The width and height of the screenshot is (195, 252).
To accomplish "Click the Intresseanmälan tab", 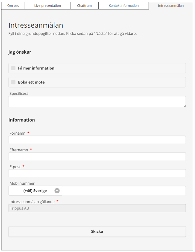I will [171, 6].
